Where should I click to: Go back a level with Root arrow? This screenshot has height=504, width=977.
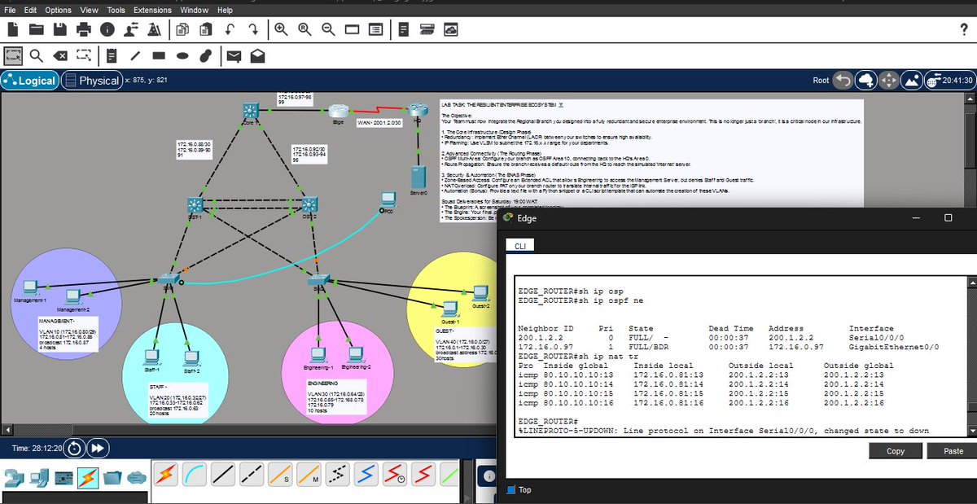click(x=843, y=81)
